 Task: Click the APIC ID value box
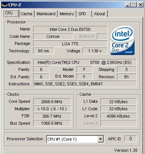click(x=130, y=139)
